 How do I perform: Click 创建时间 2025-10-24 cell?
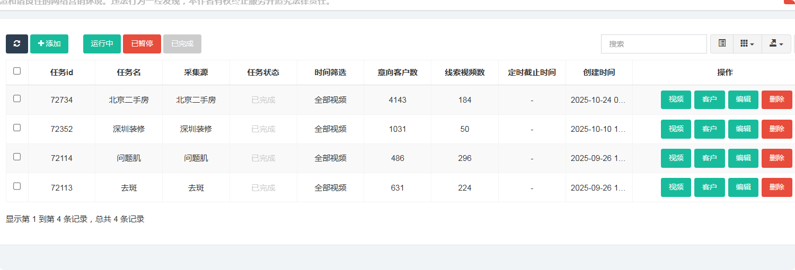pos(599,100)
